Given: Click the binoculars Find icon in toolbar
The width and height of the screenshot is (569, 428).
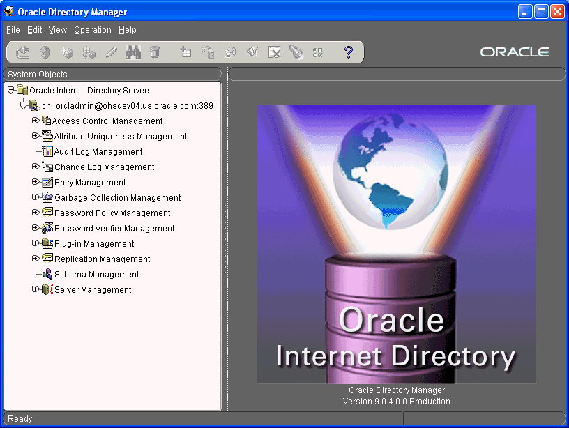Looking at the screenshot, I should [x=133, y=52].
